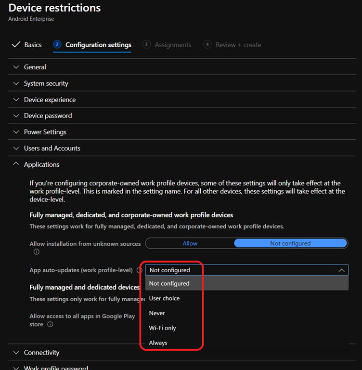This screenshot has width=362, height=370.
Task: Click info icon next to Google Play store
Action: point(50,325)
